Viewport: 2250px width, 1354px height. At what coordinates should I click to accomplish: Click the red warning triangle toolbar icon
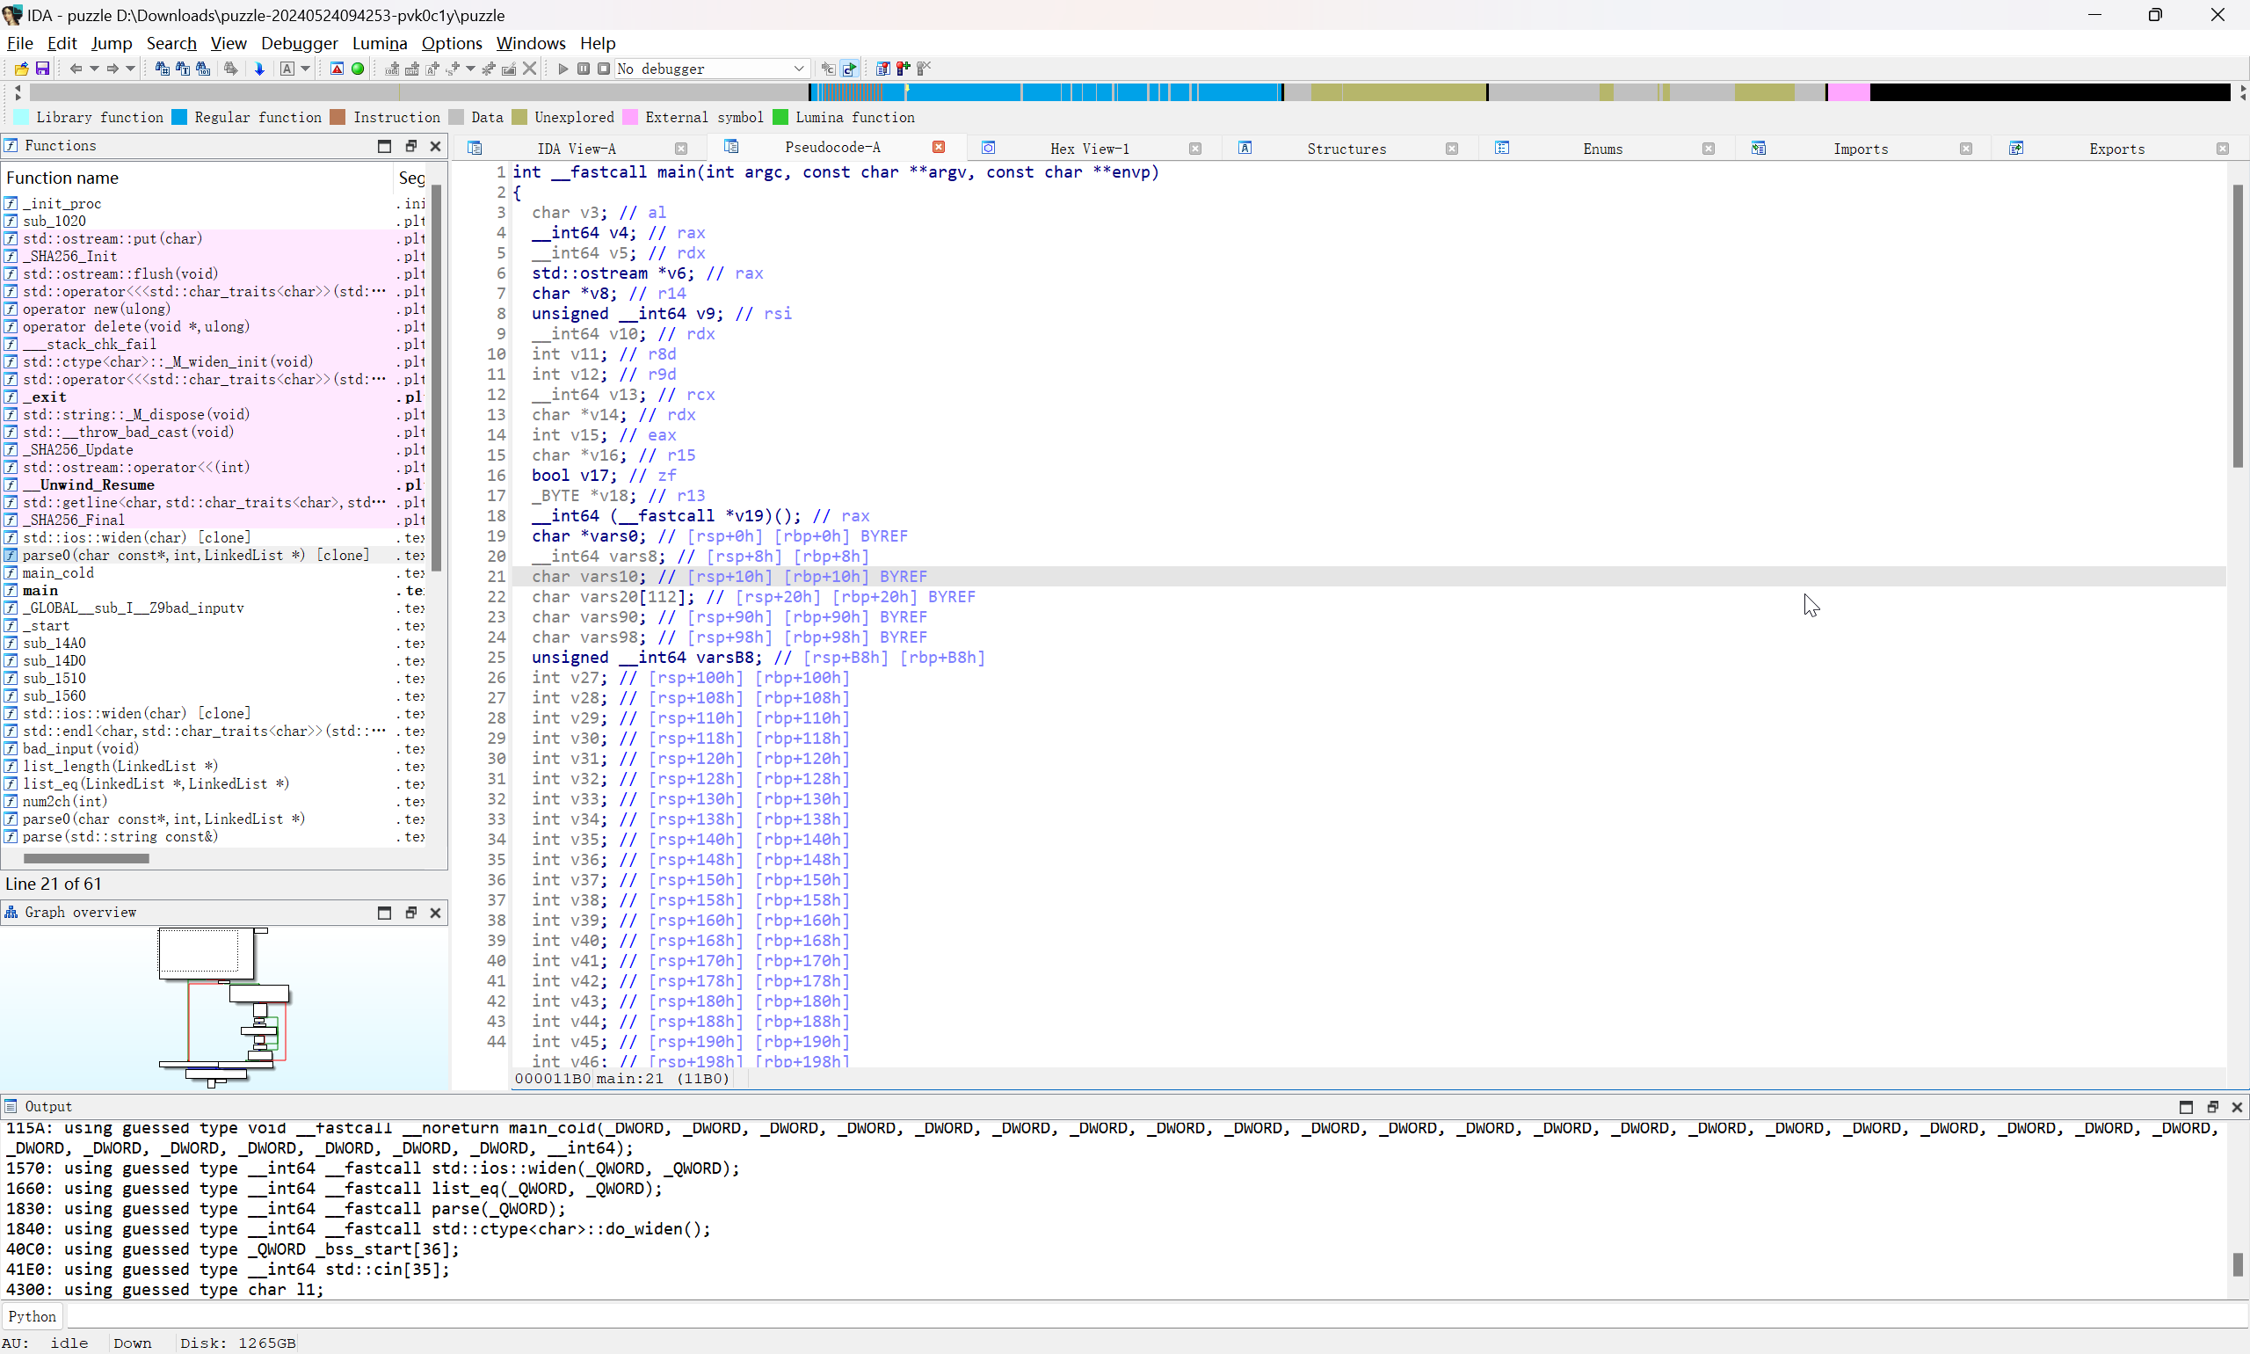[337, 69]
